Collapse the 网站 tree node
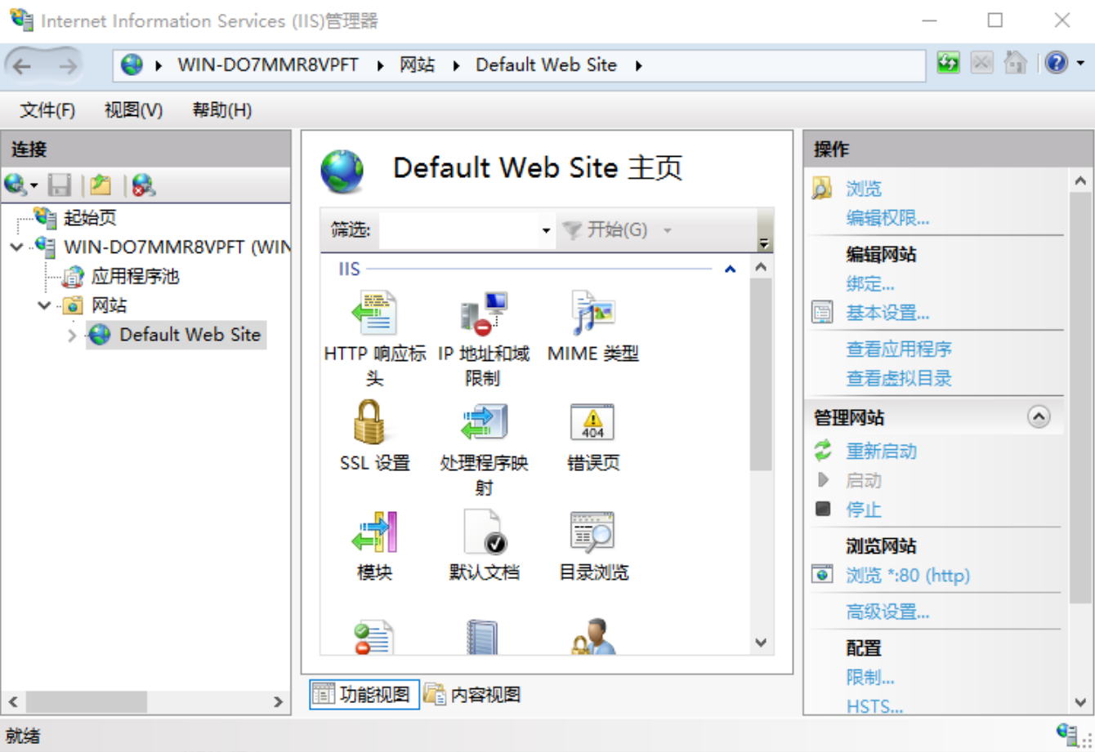This screenshot has height=752, width=1095. tap(45, 305)
